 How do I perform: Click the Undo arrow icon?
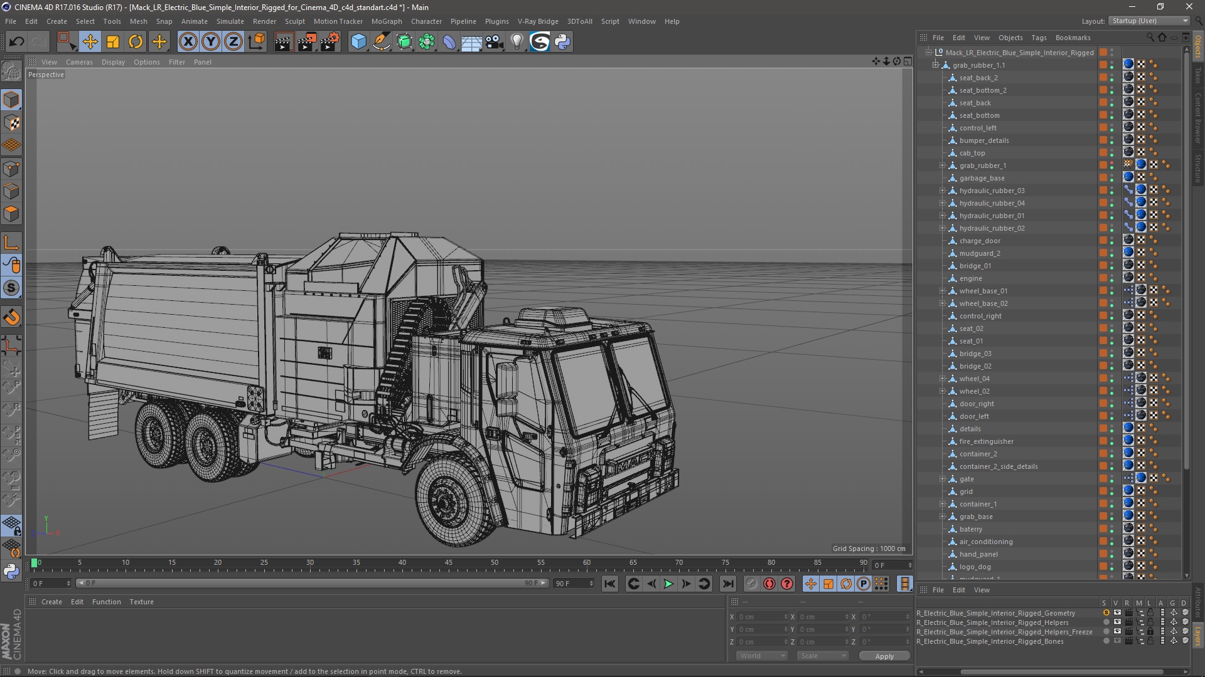point(16,42)
